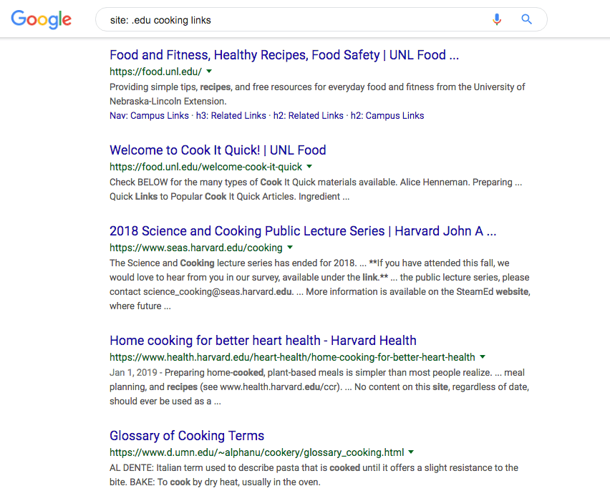Expand dropdown arrow next to food.unl.edu URL
The image size is (610, 491).
coord(209,71)
